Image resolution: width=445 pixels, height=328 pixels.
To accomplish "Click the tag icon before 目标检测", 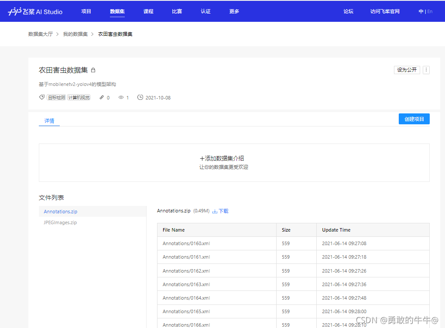I will click(x=42, y=97).
